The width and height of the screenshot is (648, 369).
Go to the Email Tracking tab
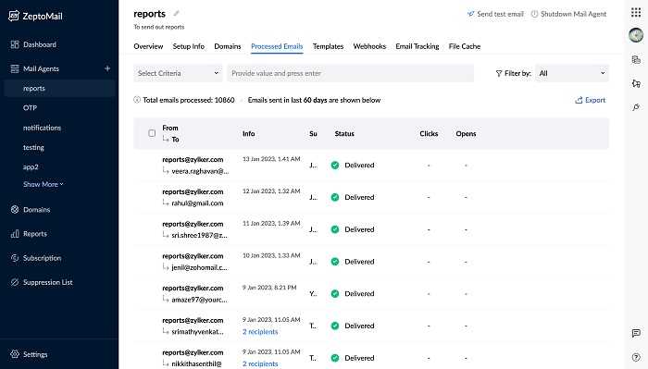[x=417, y=46]
